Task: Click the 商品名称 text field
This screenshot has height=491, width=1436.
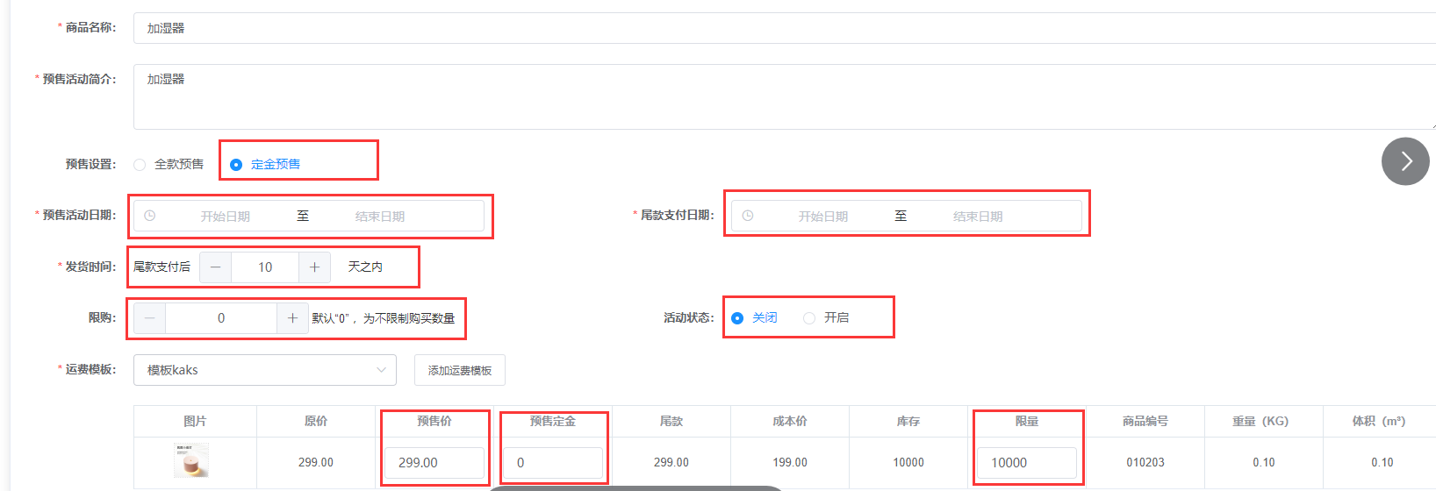Action: point(785,28)
